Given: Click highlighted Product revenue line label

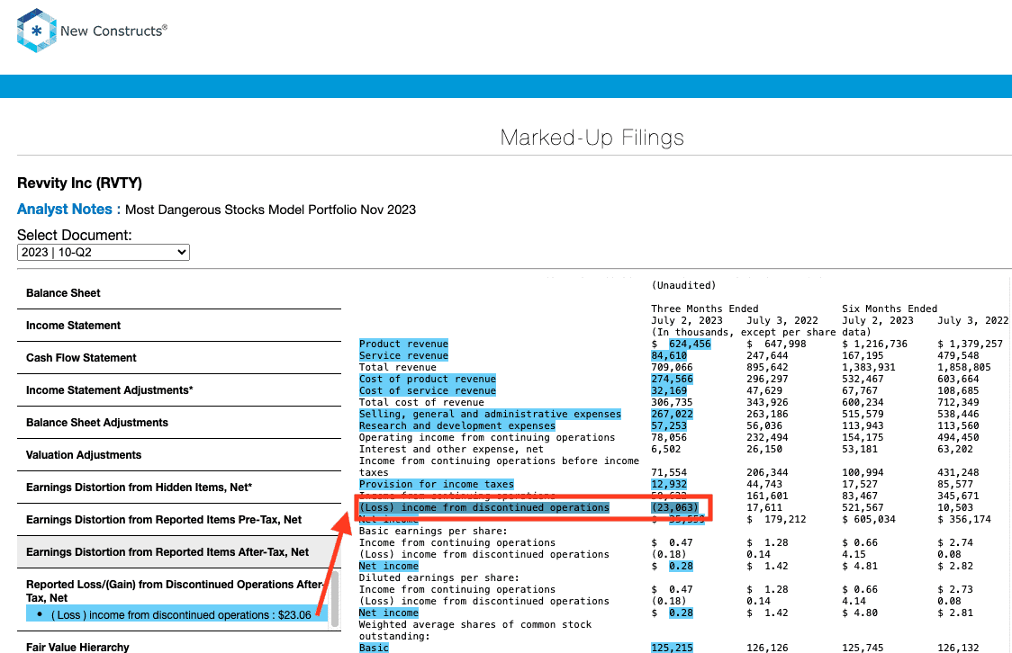Looking at the screenshot, I should click(x=403, y=344).
